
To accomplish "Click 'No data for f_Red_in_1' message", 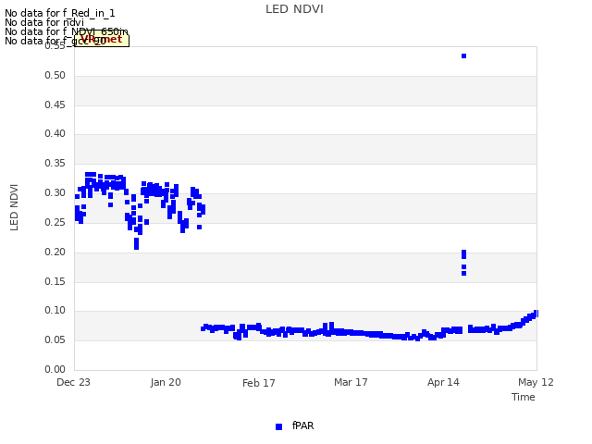I will pos(59,13).
